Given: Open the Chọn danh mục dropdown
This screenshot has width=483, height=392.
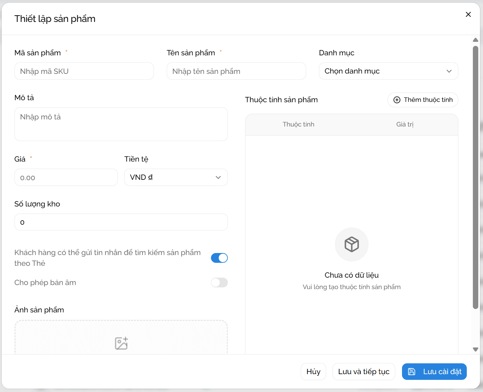Looking at the screenshot, I should [x=388, y=71].
